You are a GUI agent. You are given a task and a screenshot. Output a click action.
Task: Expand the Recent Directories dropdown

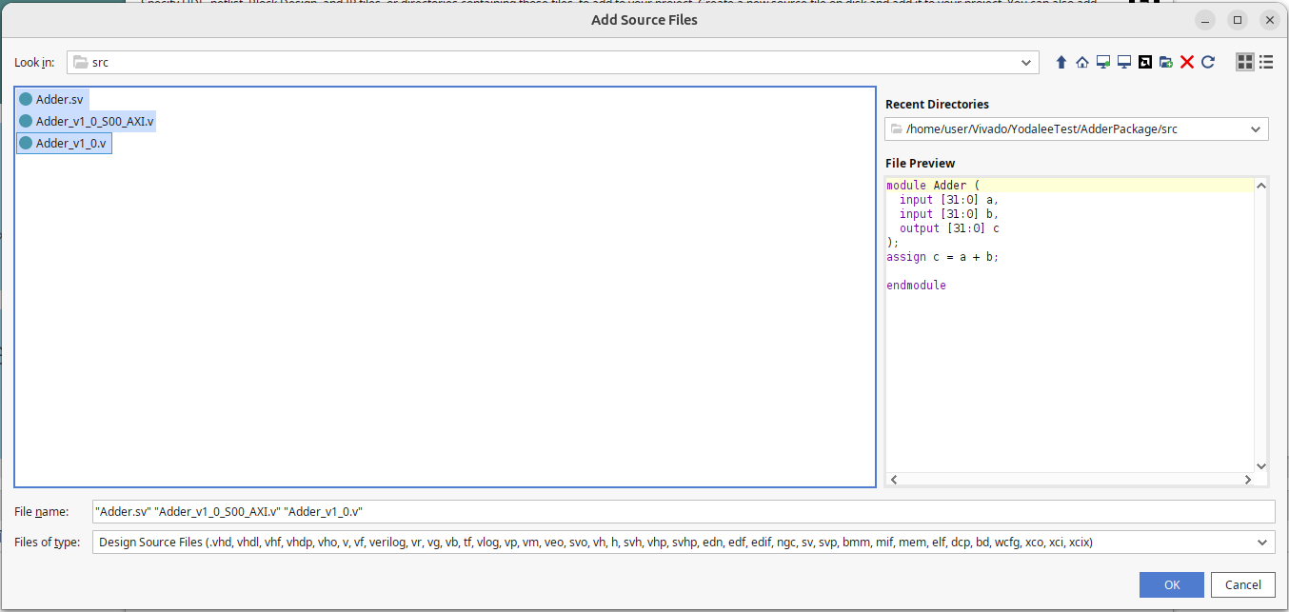click(1256, 128)
